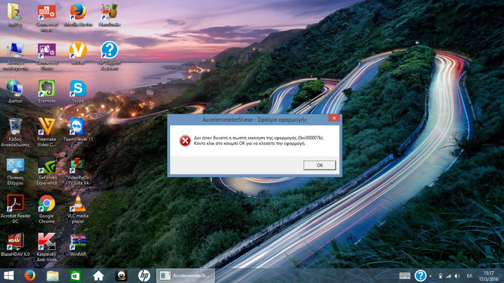Select the Handbrake desktop icon
504x283 pixels.
[109, 16]
